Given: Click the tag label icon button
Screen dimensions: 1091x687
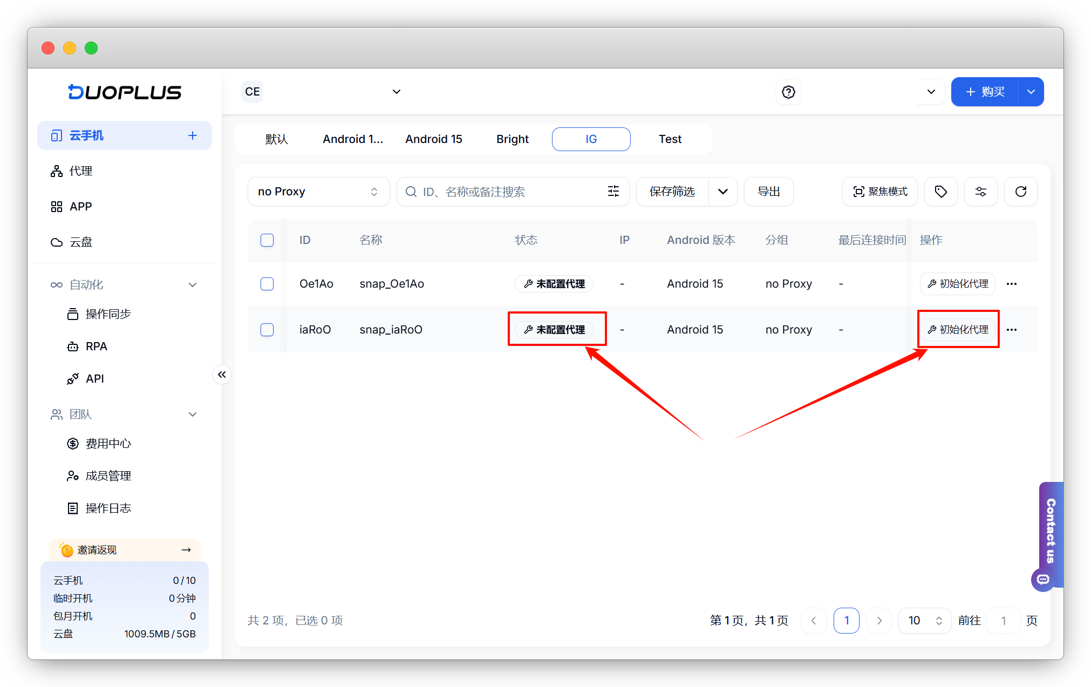Looking at the screenshot, I should [x=940, y=192].
